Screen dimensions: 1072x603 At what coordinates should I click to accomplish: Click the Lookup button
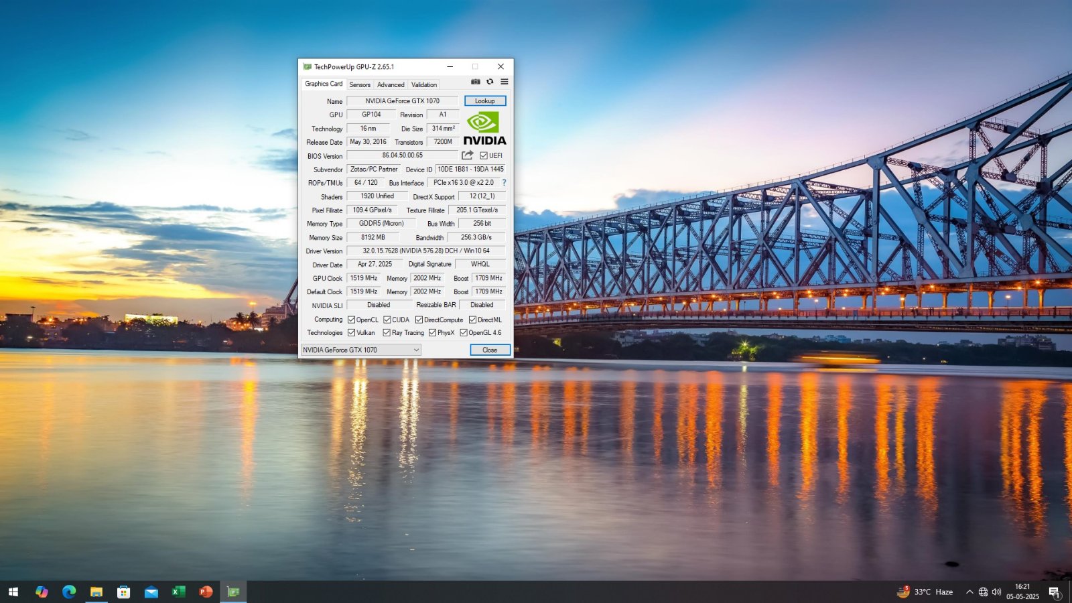[485, 101]
